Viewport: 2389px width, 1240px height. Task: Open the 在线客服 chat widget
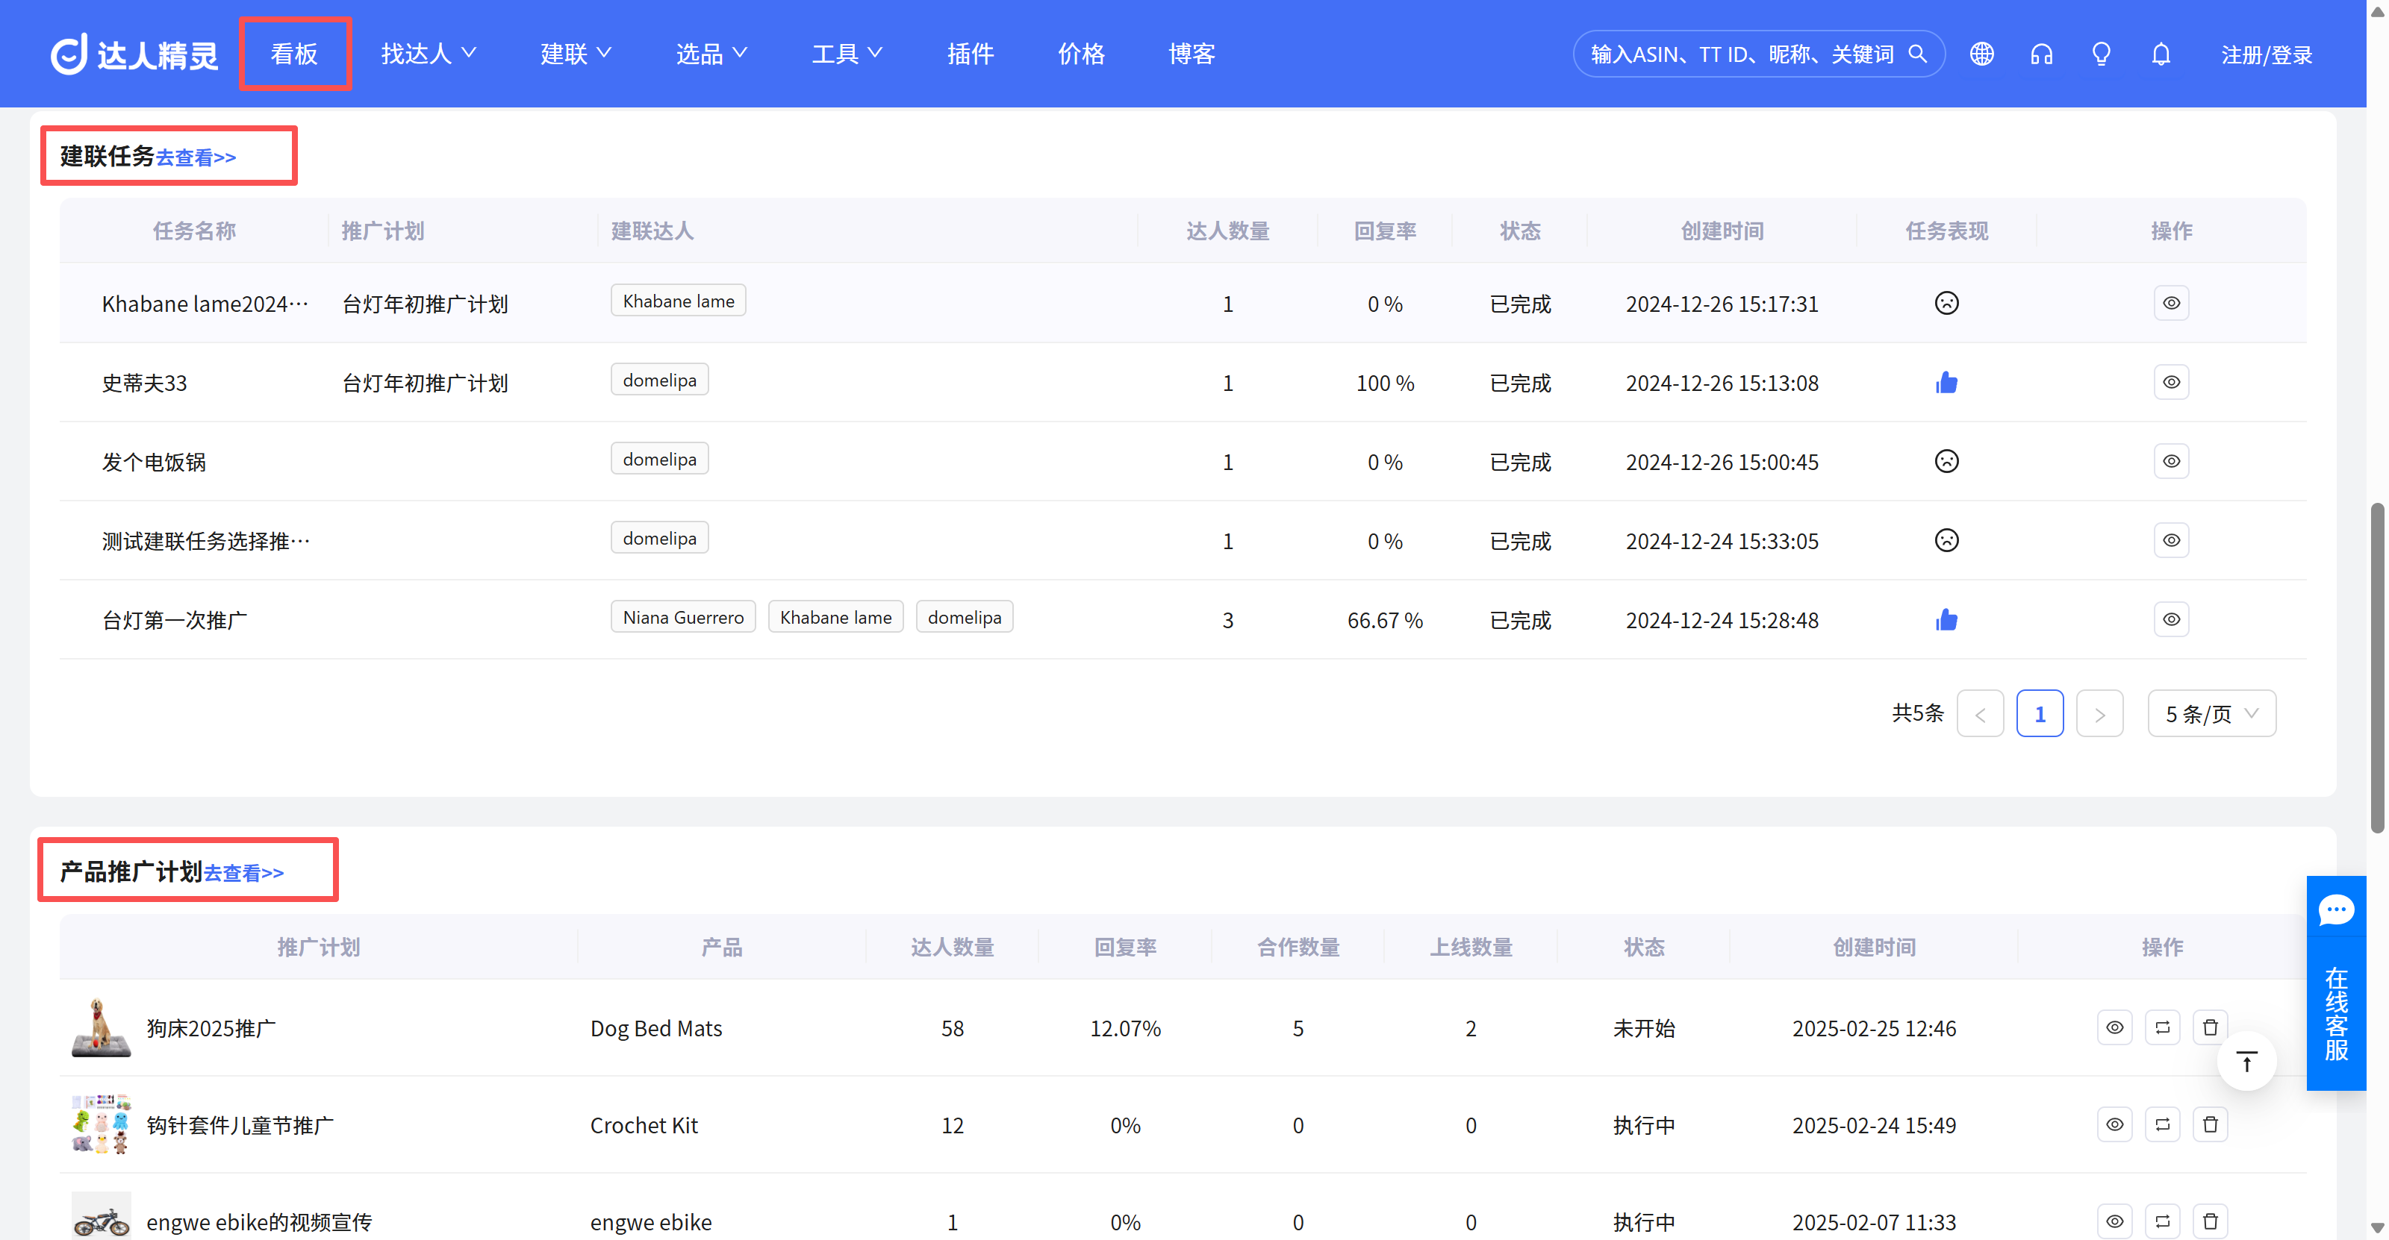[x=2336, y=983]
